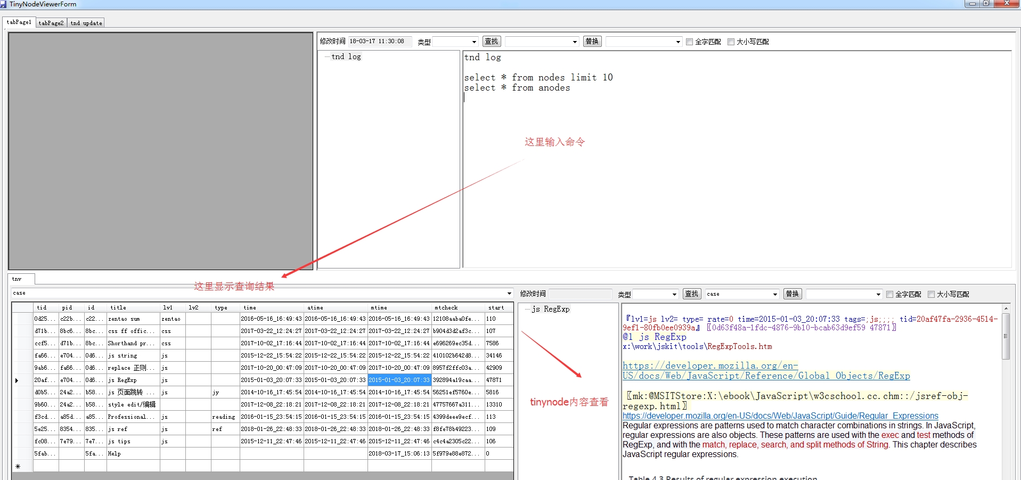Open the Regular_Expressions Guide mozilla link
The height and width of the screenshot is (480, 1021).
tap(780, 416)
